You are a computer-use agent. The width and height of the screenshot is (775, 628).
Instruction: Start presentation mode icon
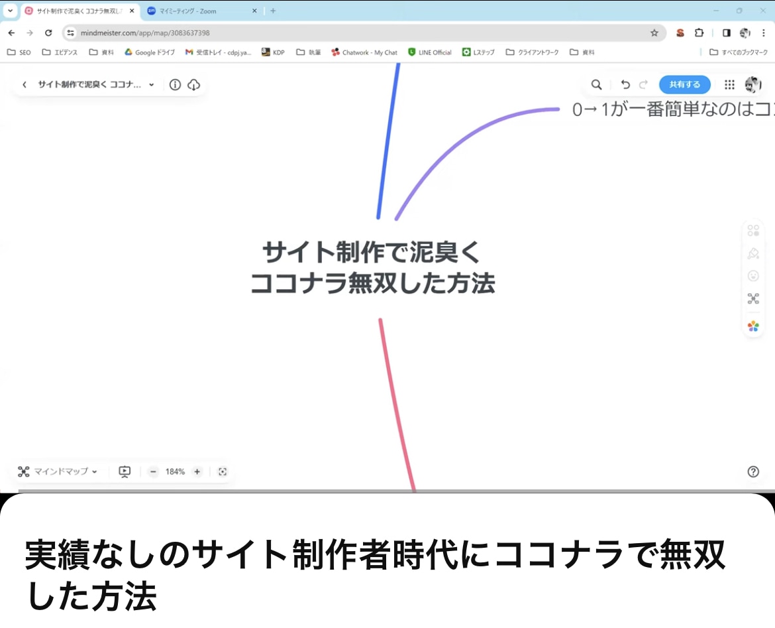[x=125, y=471]
